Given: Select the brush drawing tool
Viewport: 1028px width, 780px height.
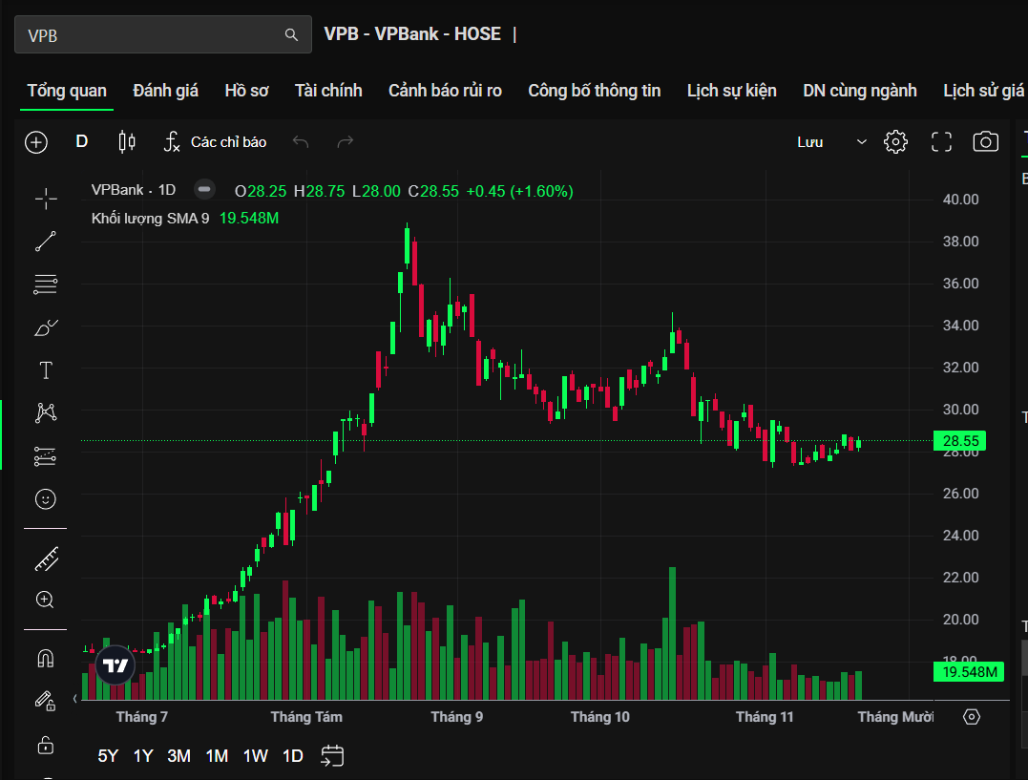Looking at the screenshot, I should point(46,327).
